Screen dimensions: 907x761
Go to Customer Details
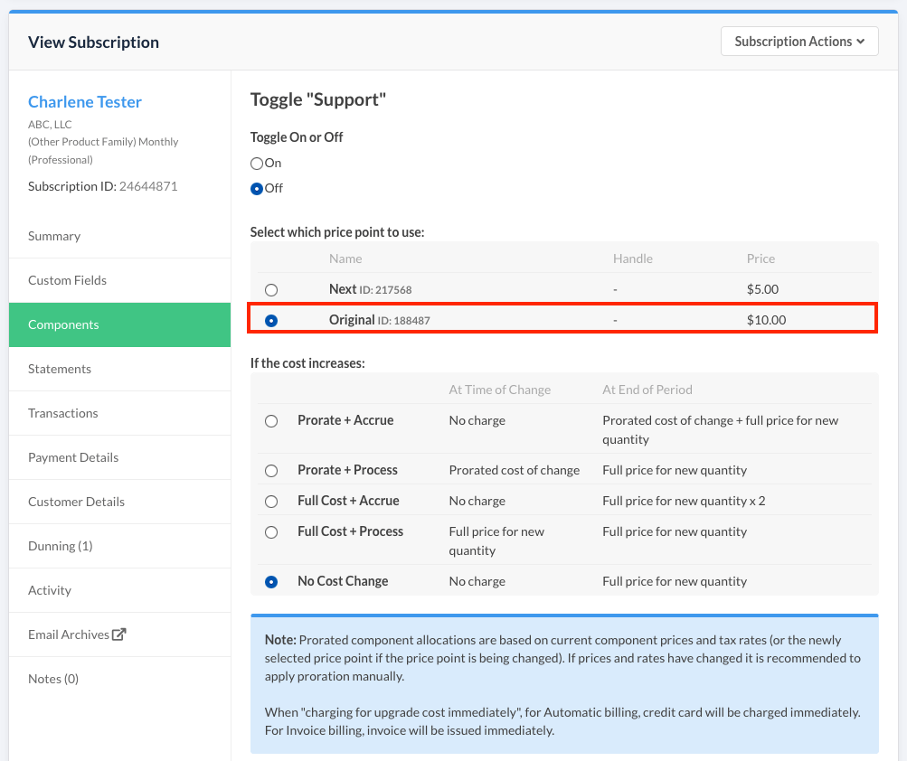(76, 502)
